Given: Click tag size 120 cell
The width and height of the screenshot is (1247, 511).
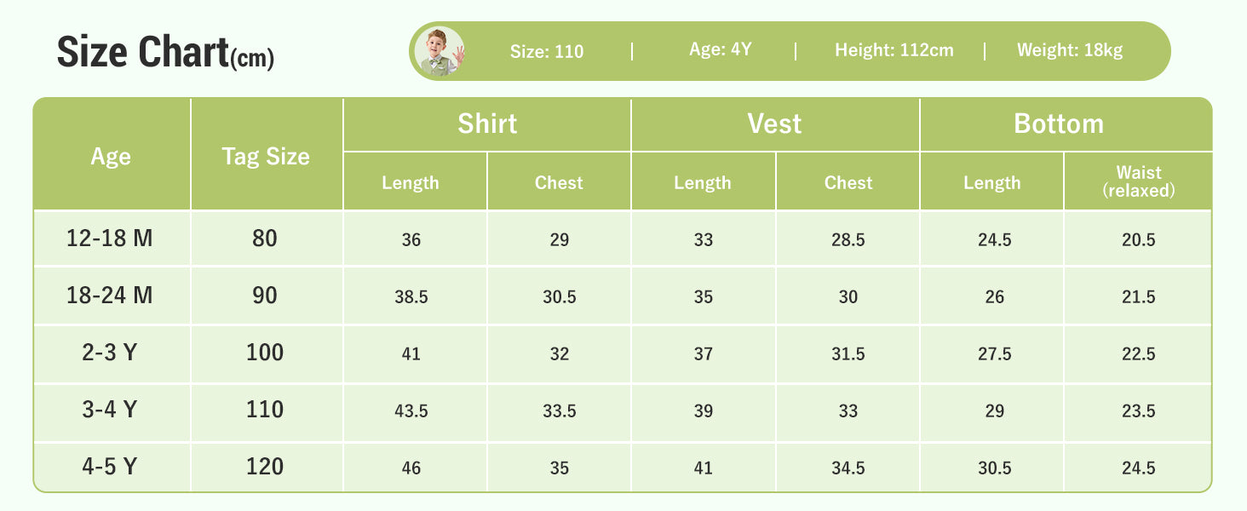Looking at the screenshot, I should pos(267,467).
